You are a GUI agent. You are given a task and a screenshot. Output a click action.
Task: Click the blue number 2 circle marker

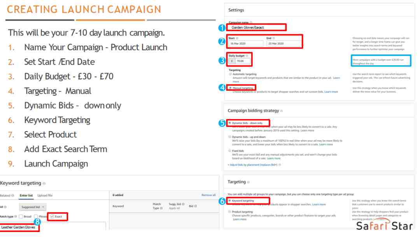(222, 41)
